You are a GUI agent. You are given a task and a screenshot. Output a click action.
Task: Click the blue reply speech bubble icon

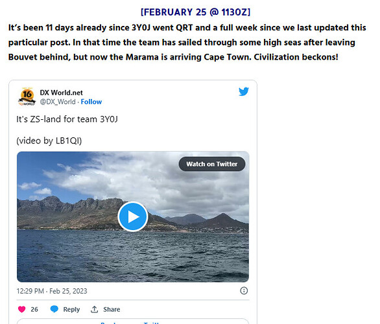[54, 309]
